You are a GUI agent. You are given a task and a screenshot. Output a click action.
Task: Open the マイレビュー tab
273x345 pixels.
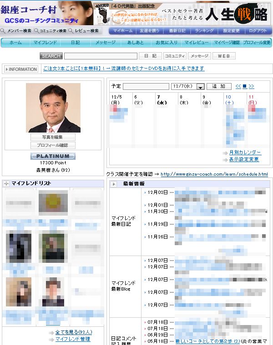tap(197, 43)
